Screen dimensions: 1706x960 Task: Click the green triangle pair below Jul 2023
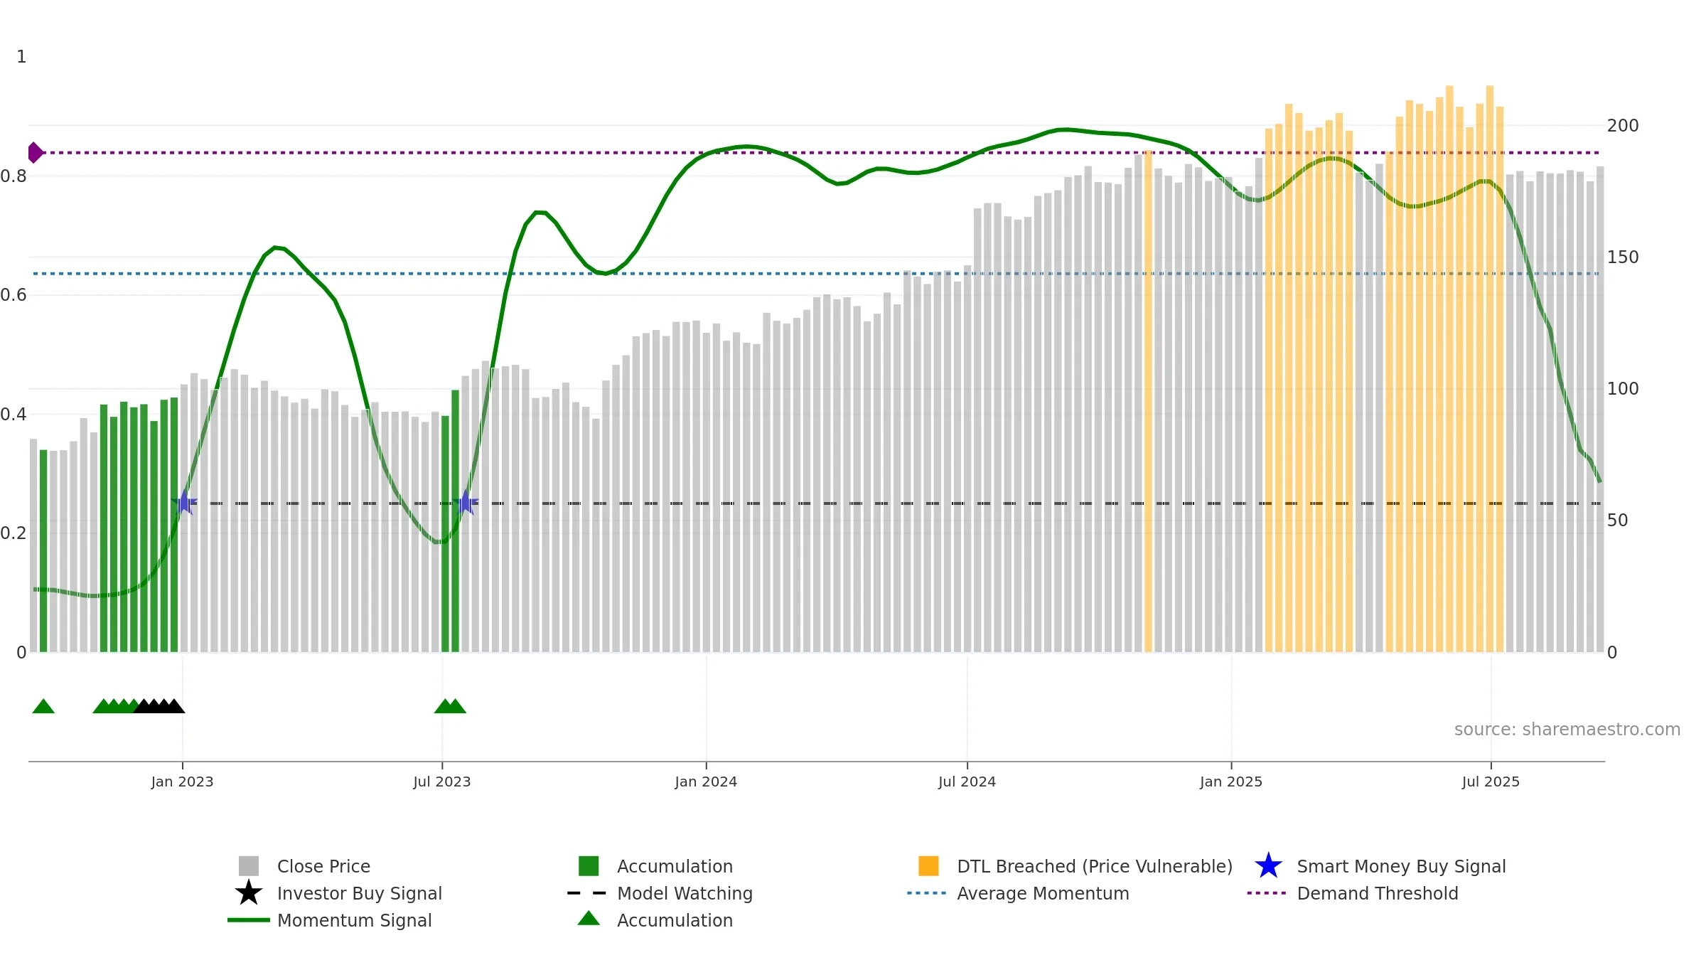[x=450, y=706]
